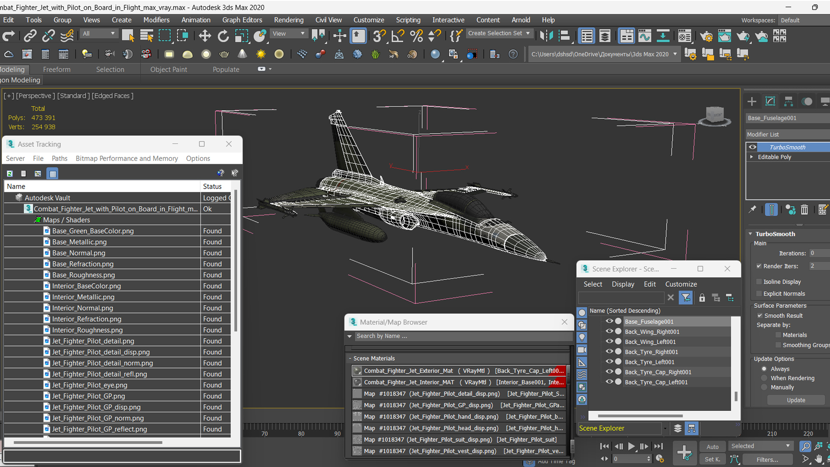Hide Back_Wing_Right001 with eye icon
The width and height of the screenshot is (830, 467).
click(x=609, y=332)
